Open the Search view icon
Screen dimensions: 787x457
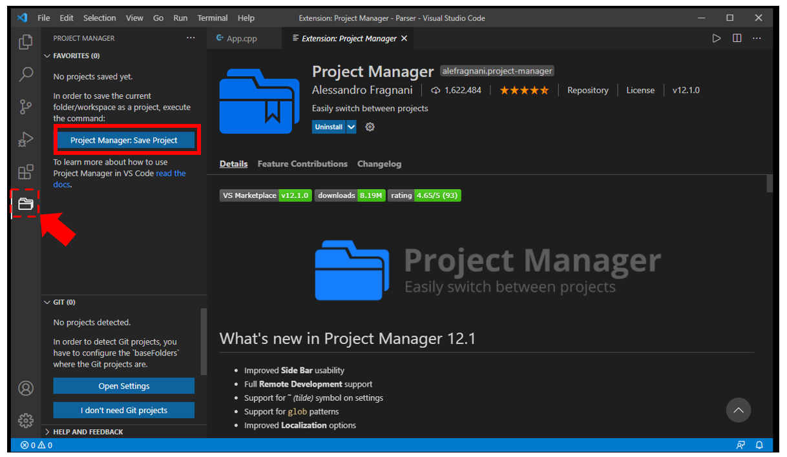click(25, 74)
